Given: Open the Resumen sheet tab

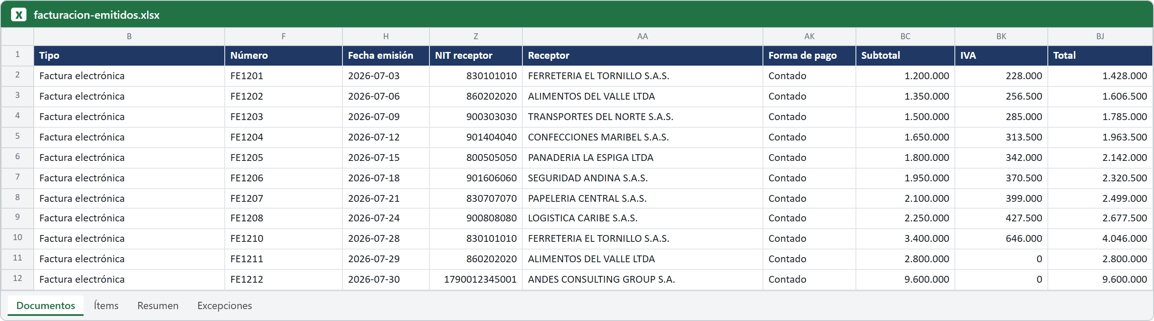Looking at the screenshot, I should click(158, 305).
